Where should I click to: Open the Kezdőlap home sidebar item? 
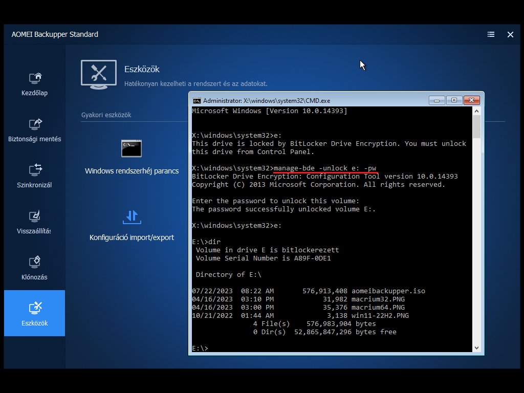pos(34,84)
